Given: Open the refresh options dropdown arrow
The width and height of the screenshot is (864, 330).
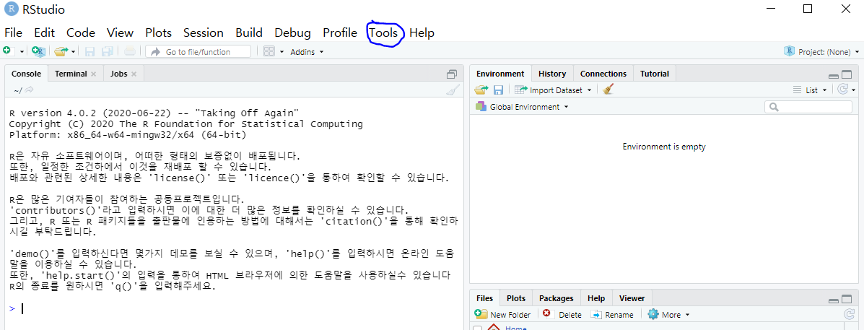Looking at the screenshot, I should point(853,90).
